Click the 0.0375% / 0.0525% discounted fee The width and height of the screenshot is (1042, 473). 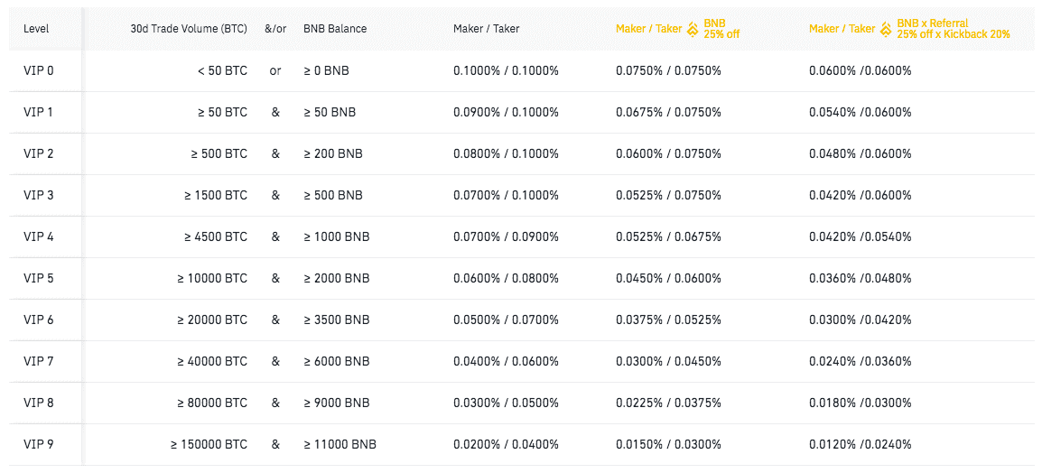tap(668, 320)
